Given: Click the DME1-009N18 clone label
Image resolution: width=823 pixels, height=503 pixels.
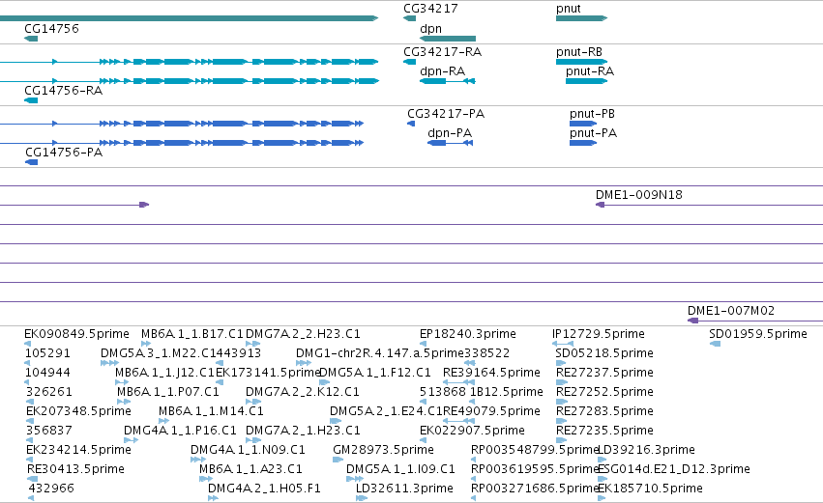Looking at the screenshot, I should tap(639, 195).
